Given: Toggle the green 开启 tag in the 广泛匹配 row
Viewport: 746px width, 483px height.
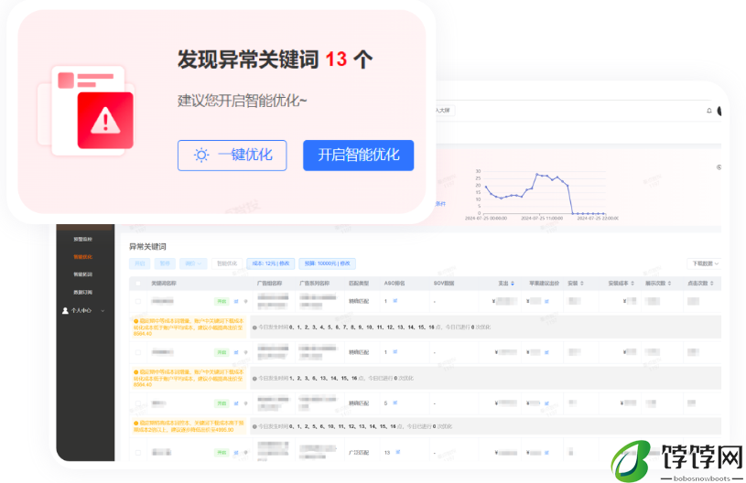Looking at the screenshot, I should click(222, 453).
